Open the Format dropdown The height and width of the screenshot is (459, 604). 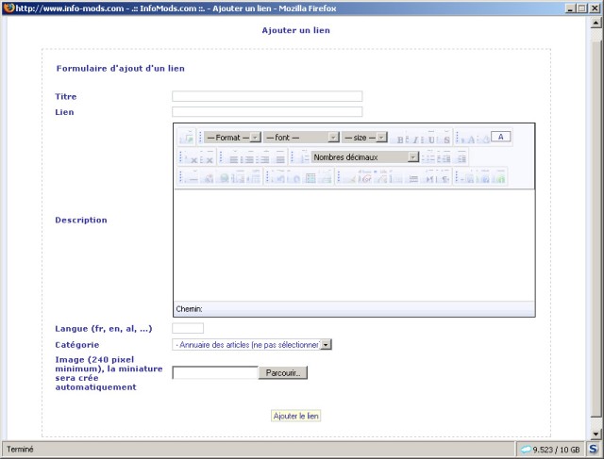pos(233,138)
